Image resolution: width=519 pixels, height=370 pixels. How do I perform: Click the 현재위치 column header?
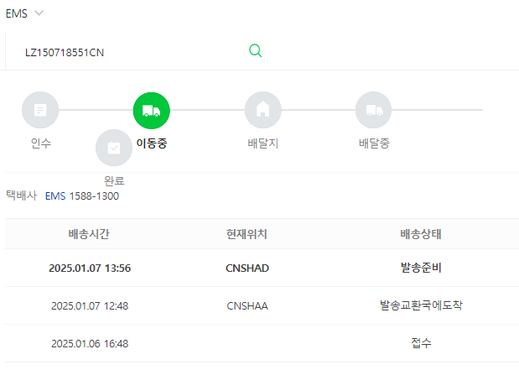(x=247, y=234)
